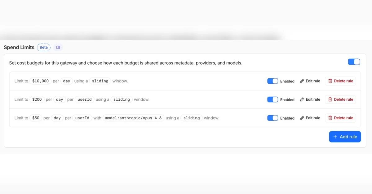372x194 pixels.
Task: Delete the $200 per userId rule
Action: coord(340,99)
